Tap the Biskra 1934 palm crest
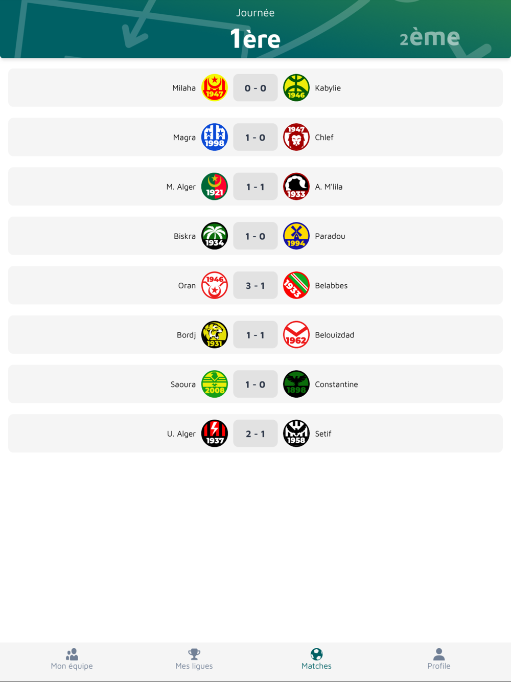 pos(215,236)
